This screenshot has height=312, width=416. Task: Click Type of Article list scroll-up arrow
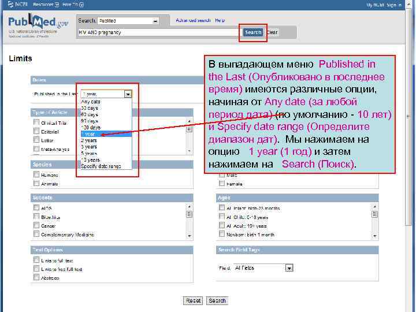(189, 121)
